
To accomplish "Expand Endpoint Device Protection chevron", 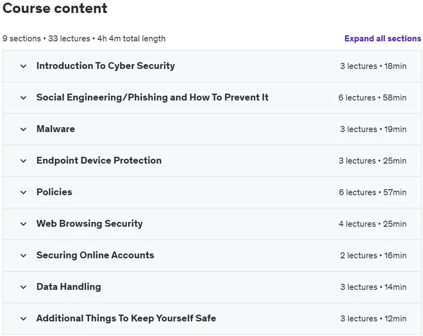I will point(23,161).
